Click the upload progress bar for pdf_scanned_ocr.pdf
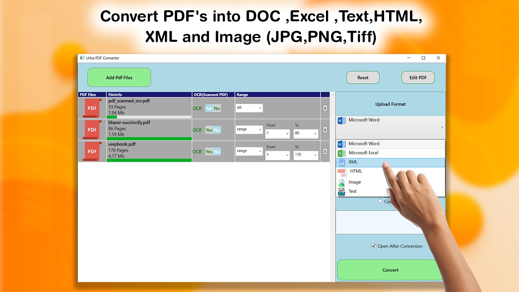The image size is (519, 292). [x=149, y=117]
